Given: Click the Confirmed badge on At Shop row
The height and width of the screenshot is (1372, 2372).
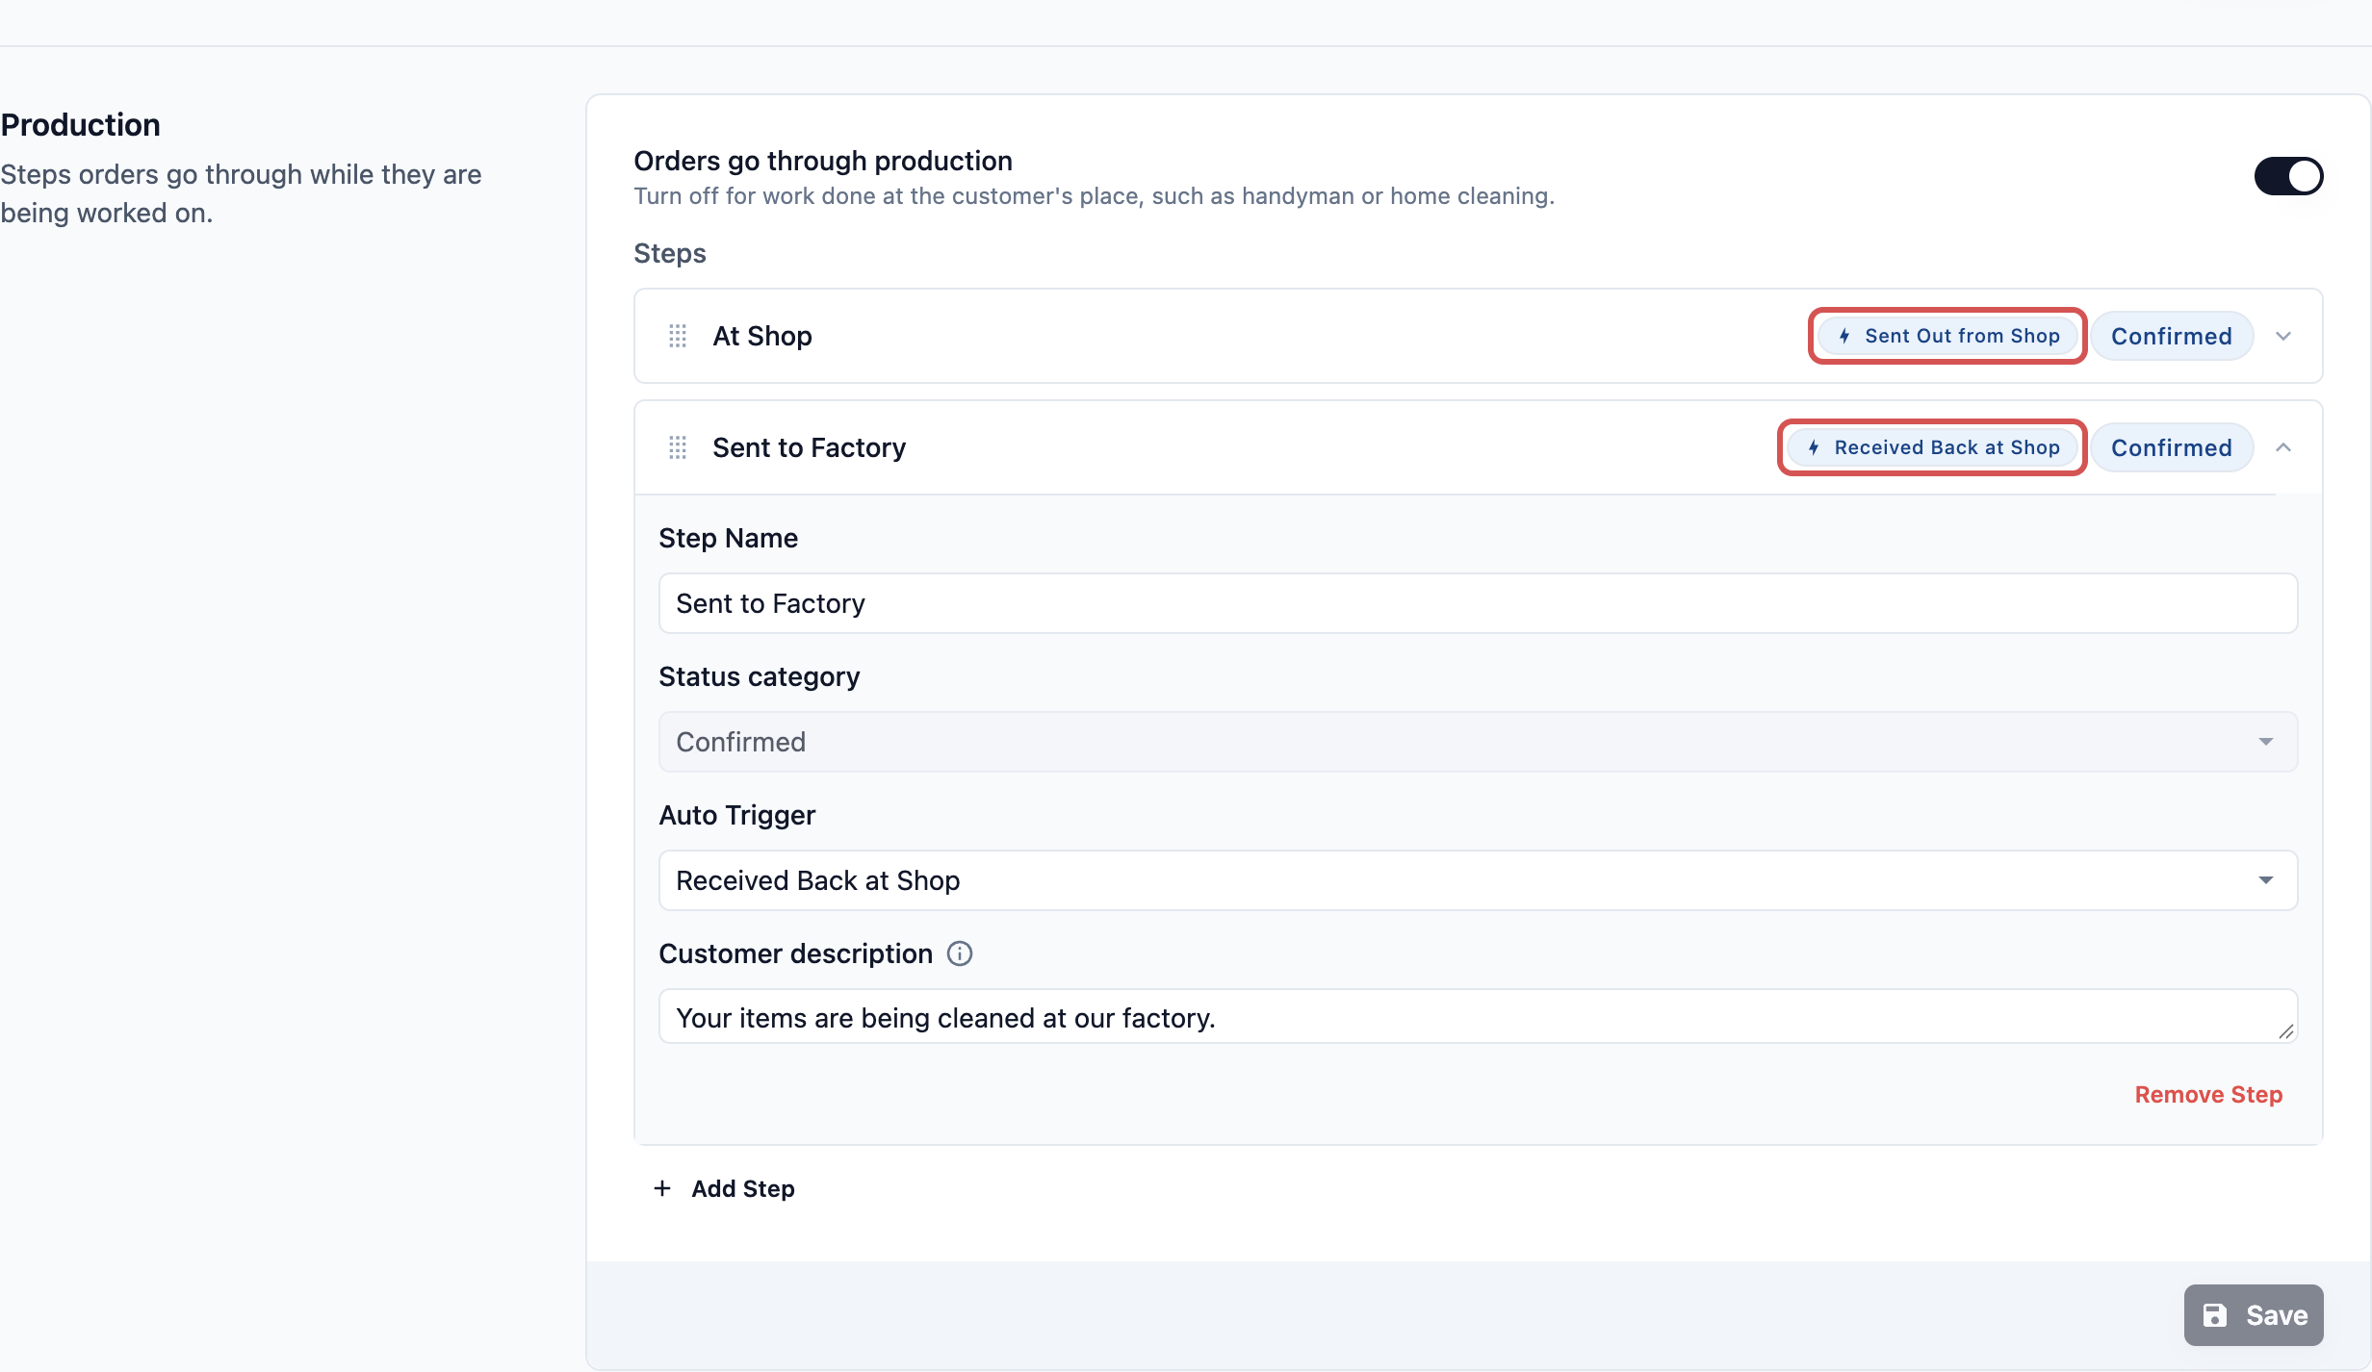Looking at the screenshot, I should pos(2172,336).
